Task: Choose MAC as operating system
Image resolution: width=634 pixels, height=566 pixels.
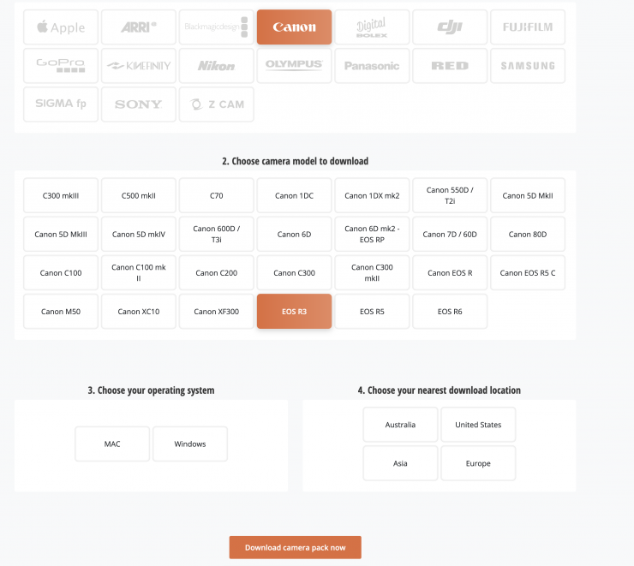Action: (112, 444)
